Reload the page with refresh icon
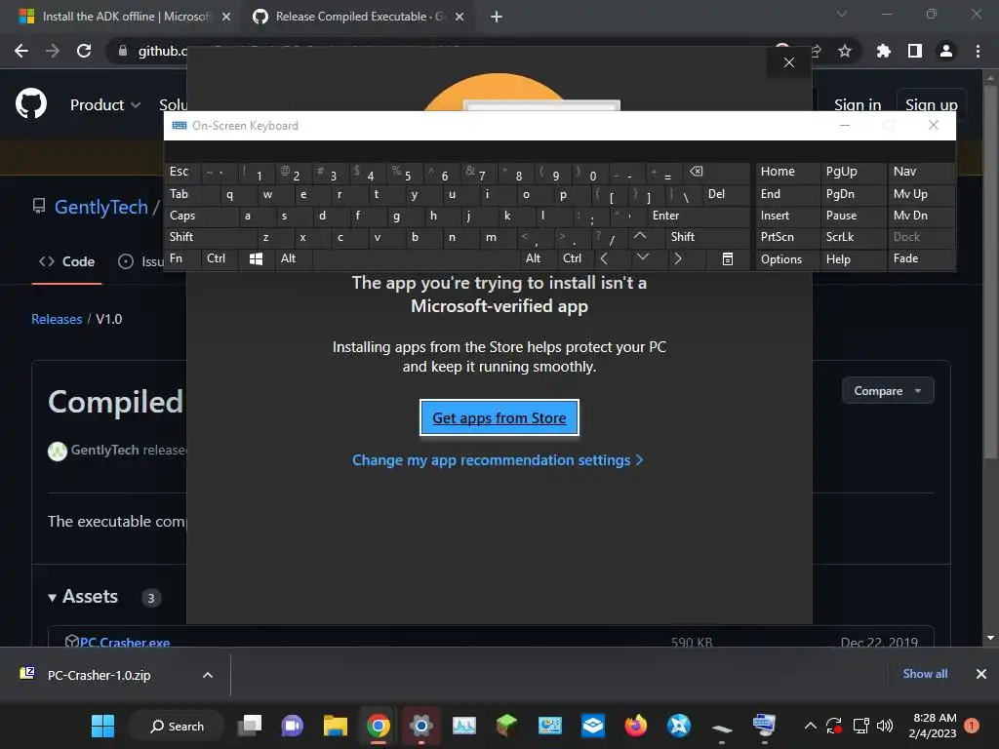999x749 pixels. click(84, 51)
